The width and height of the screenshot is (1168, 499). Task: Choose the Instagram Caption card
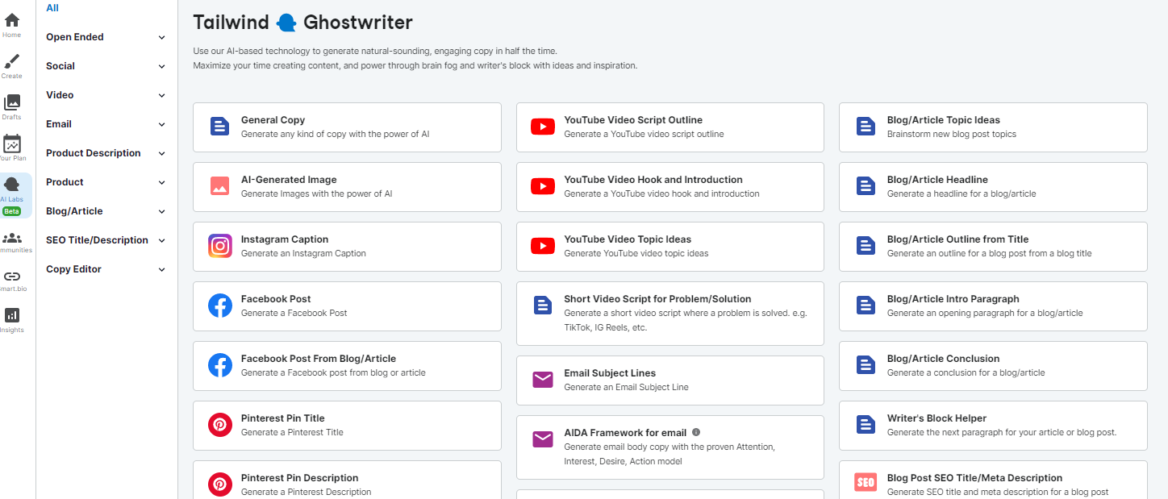347,246
